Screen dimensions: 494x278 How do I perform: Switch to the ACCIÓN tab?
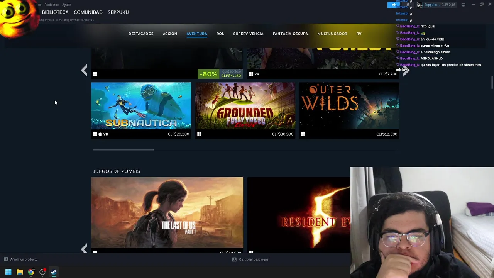tap(170, 34)
